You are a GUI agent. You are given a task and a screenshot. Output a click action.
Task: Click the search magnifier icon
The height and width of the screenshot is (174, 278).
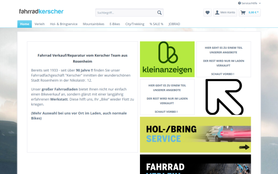[159, 13]
